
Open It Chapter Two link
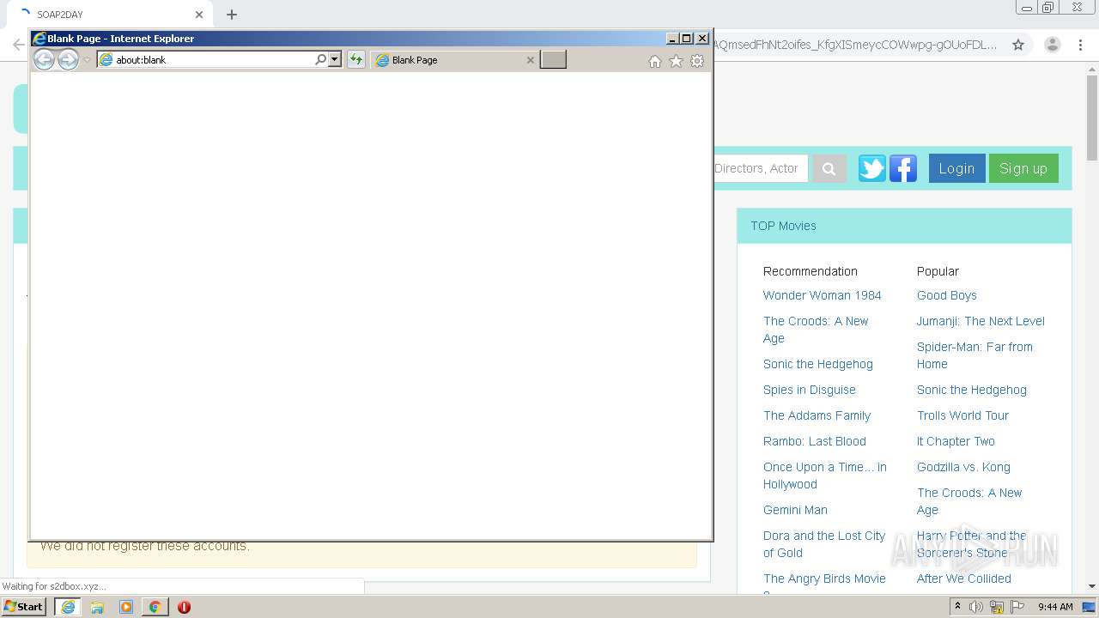point(956,441)
